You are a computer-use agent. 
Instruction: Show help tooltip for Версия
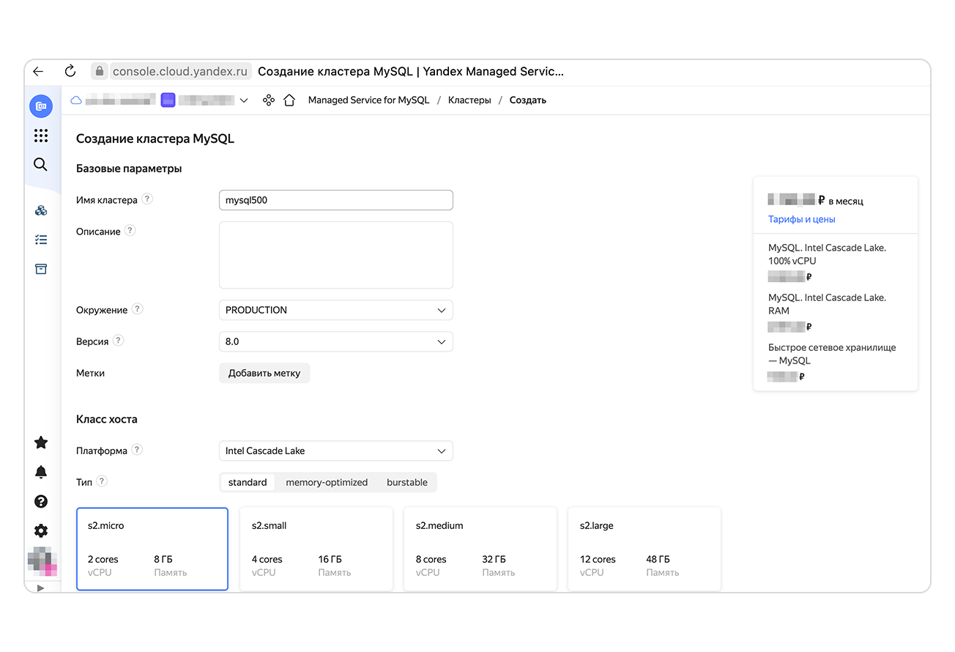(x=119, y=341)
